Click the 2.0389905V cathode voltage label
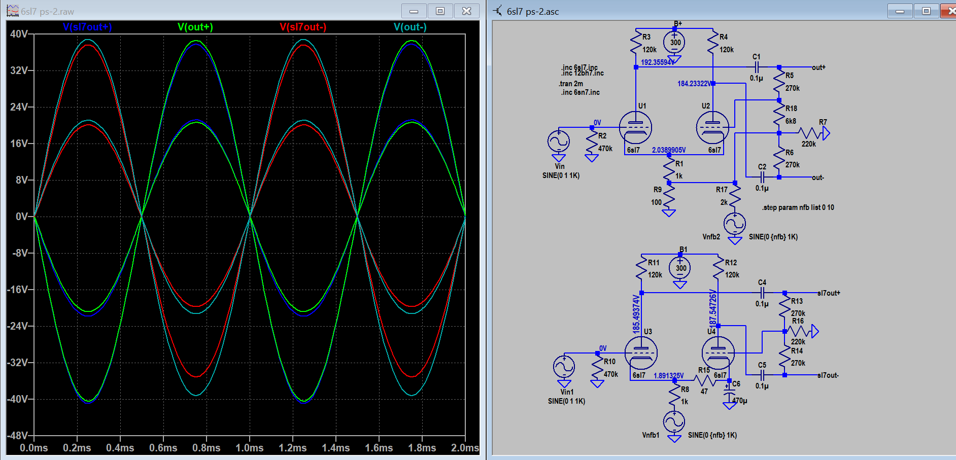 pyautogui.click(x=668, y=150)
